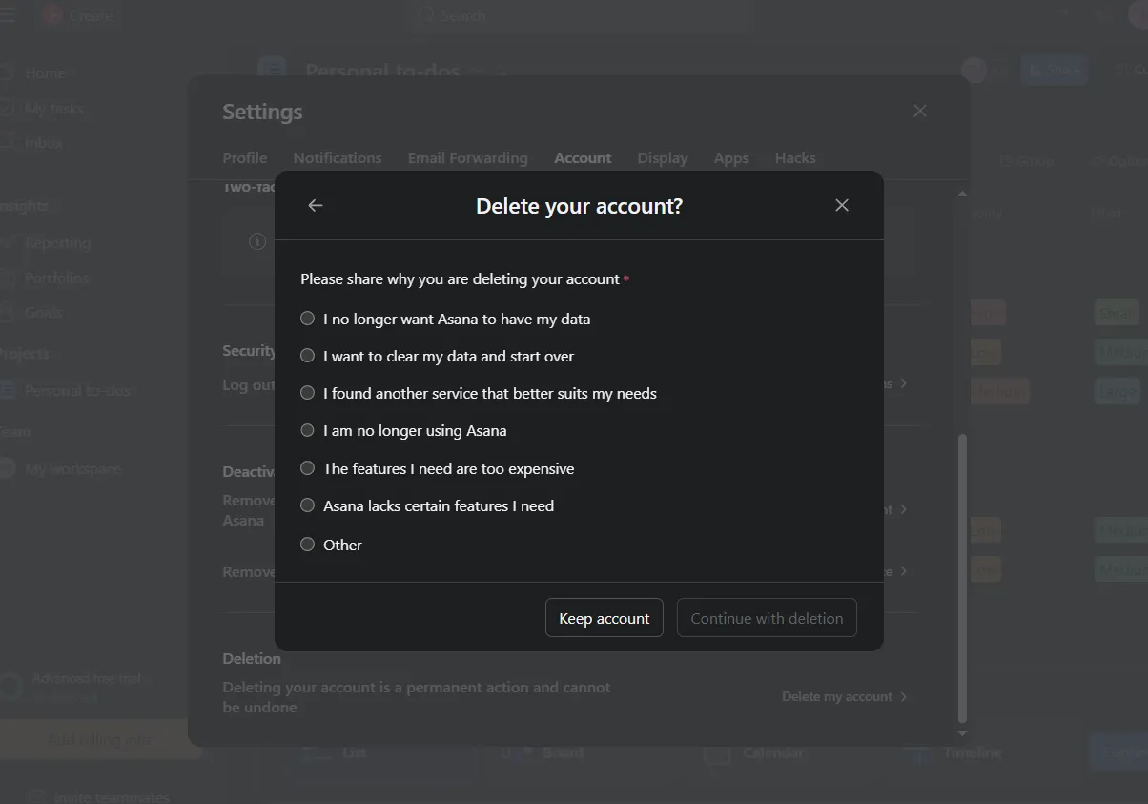Switch to the Display tab
This screenshot has height=804, width=1148.
663,158
